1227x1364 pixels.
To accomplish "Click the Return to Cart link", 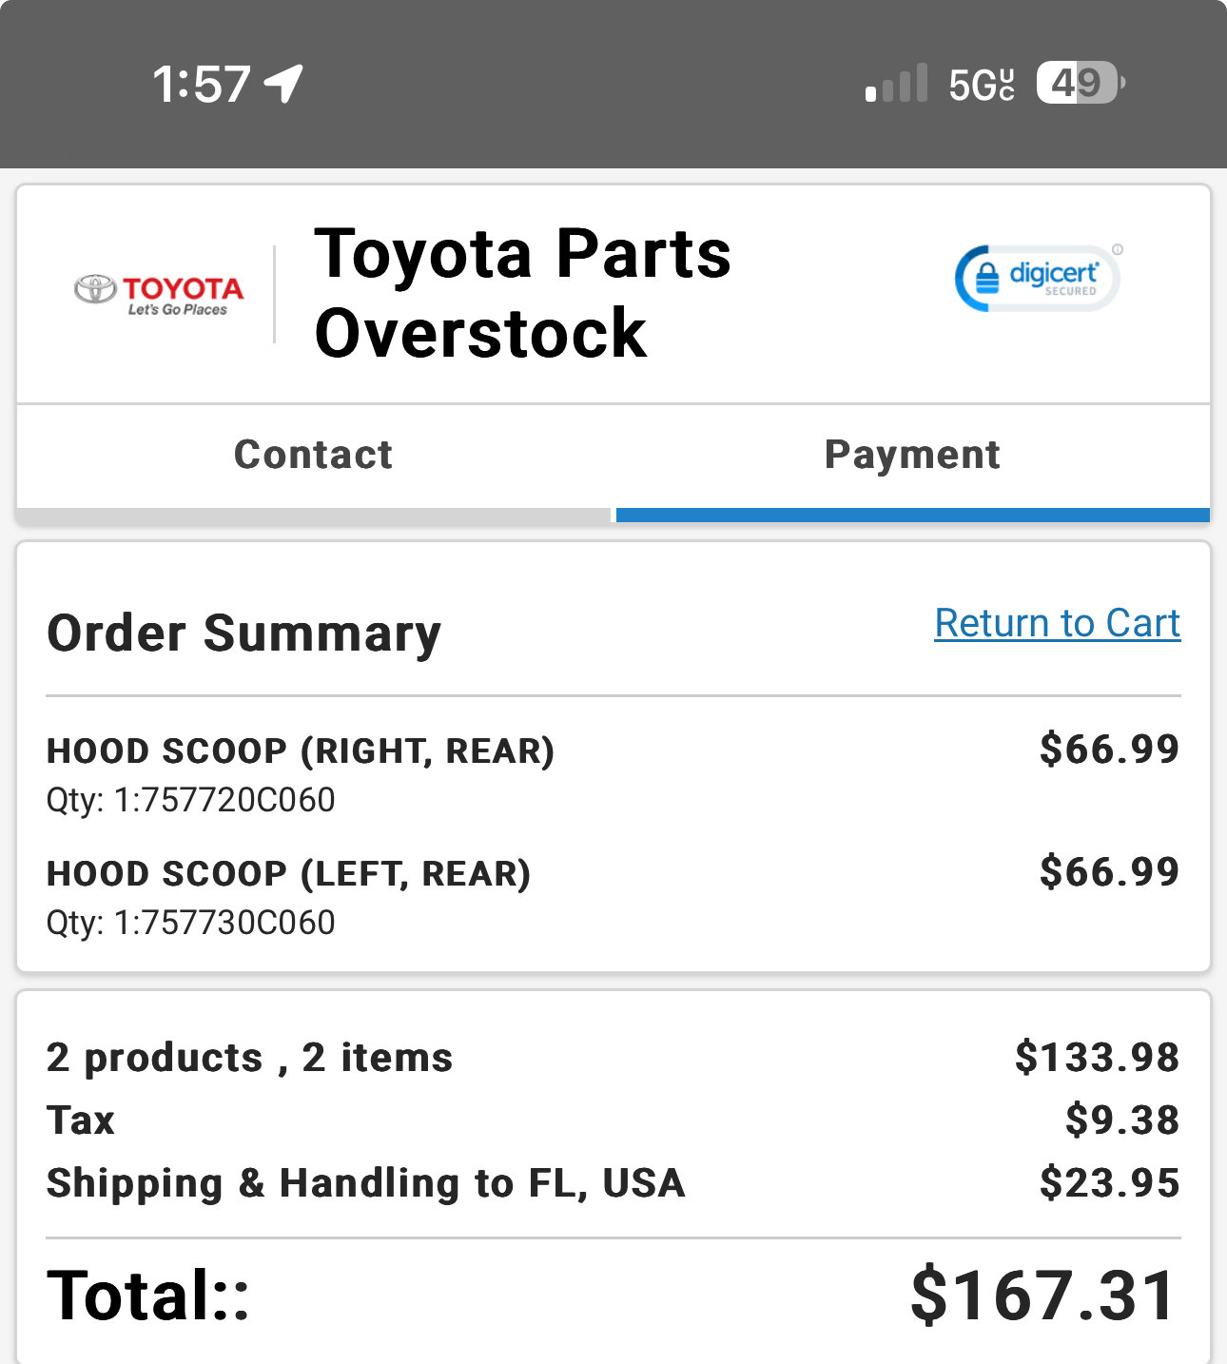I will 1058,623.
